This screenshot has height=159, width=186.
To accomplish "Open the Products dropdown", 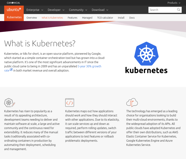I will pos(174,3).
